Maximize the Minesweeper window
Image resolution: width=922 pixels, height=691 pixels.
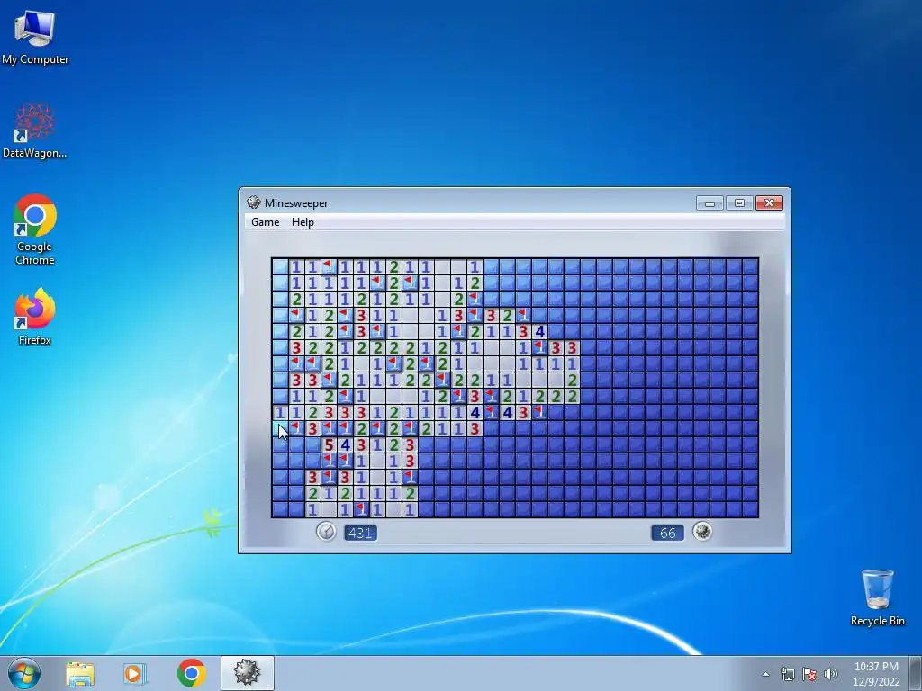(x=739, y=203)
